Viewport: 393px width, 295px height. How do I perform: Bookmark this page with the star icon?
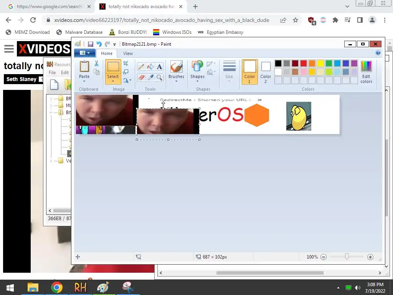pyautogui.click(x=296, y=20)
